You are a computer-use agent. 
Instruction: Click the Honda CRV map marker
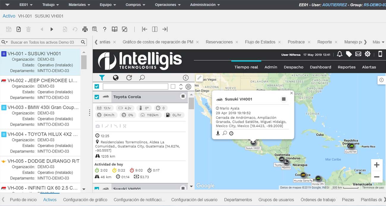coord(318,178)
